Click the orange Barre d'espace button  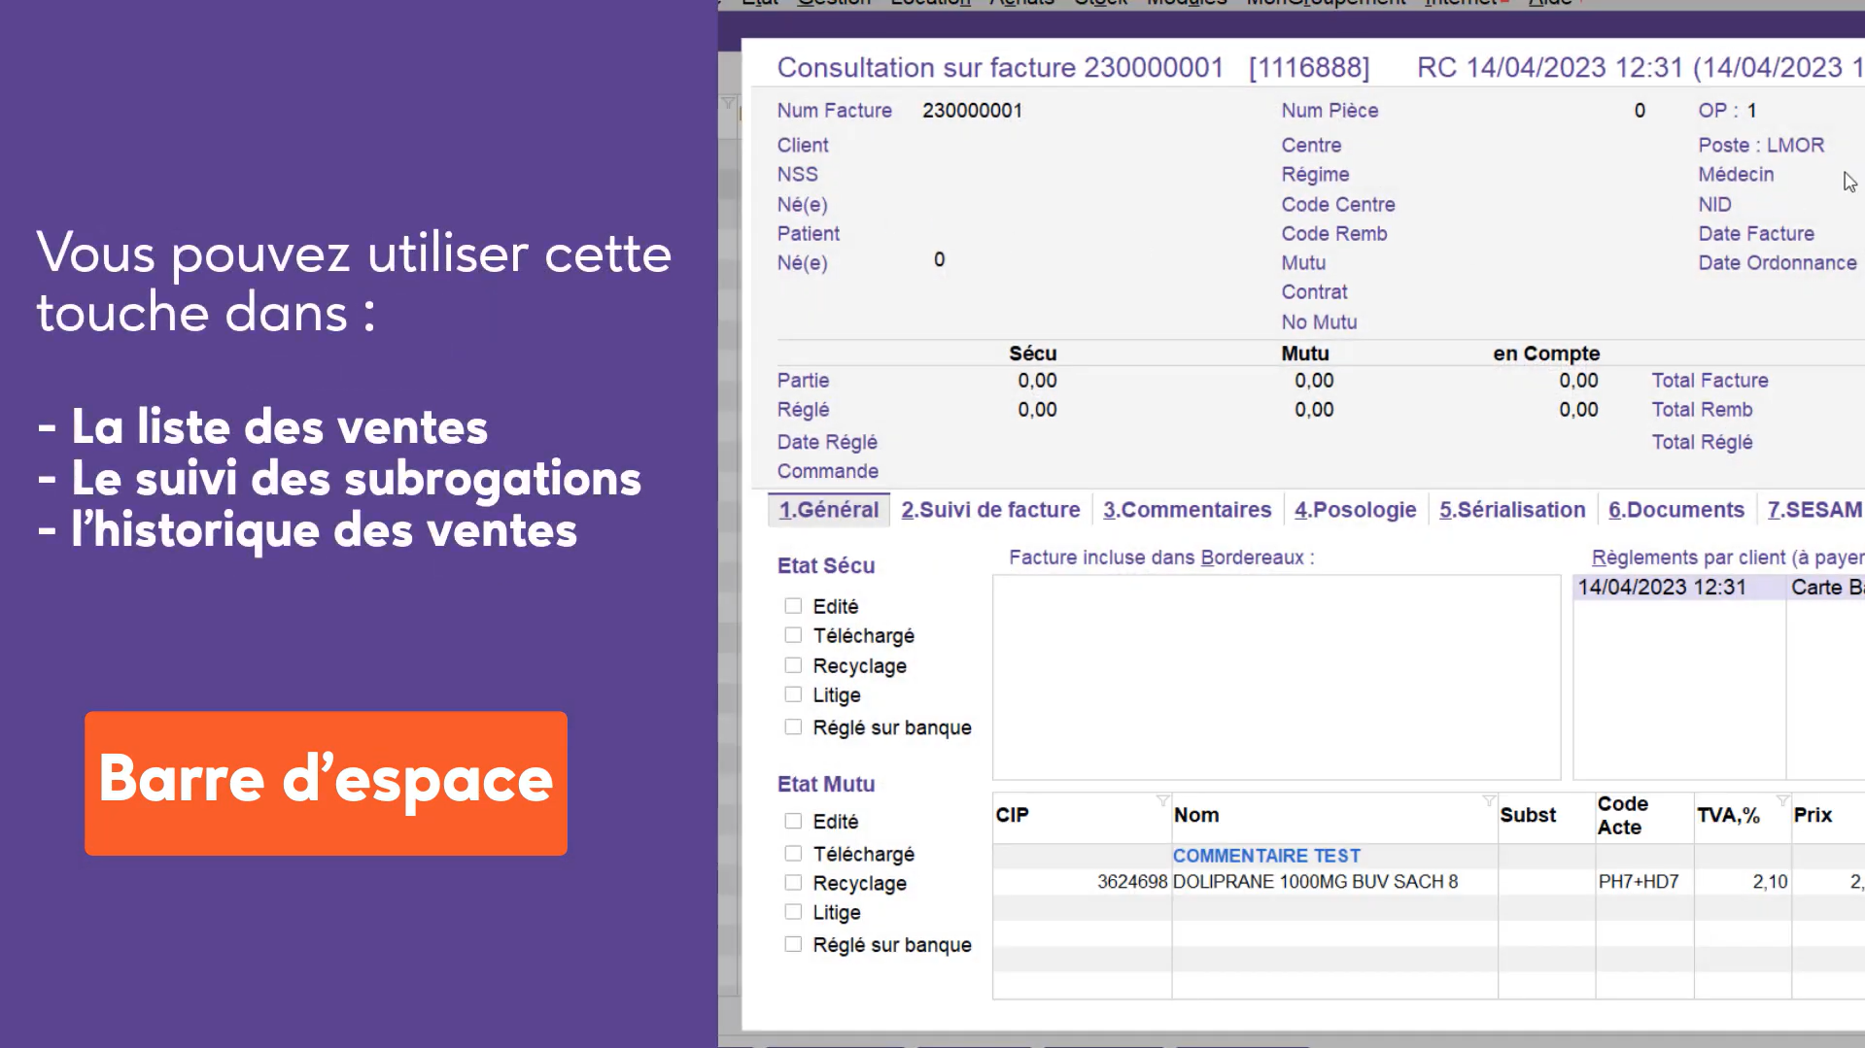[x=326, y=783]
